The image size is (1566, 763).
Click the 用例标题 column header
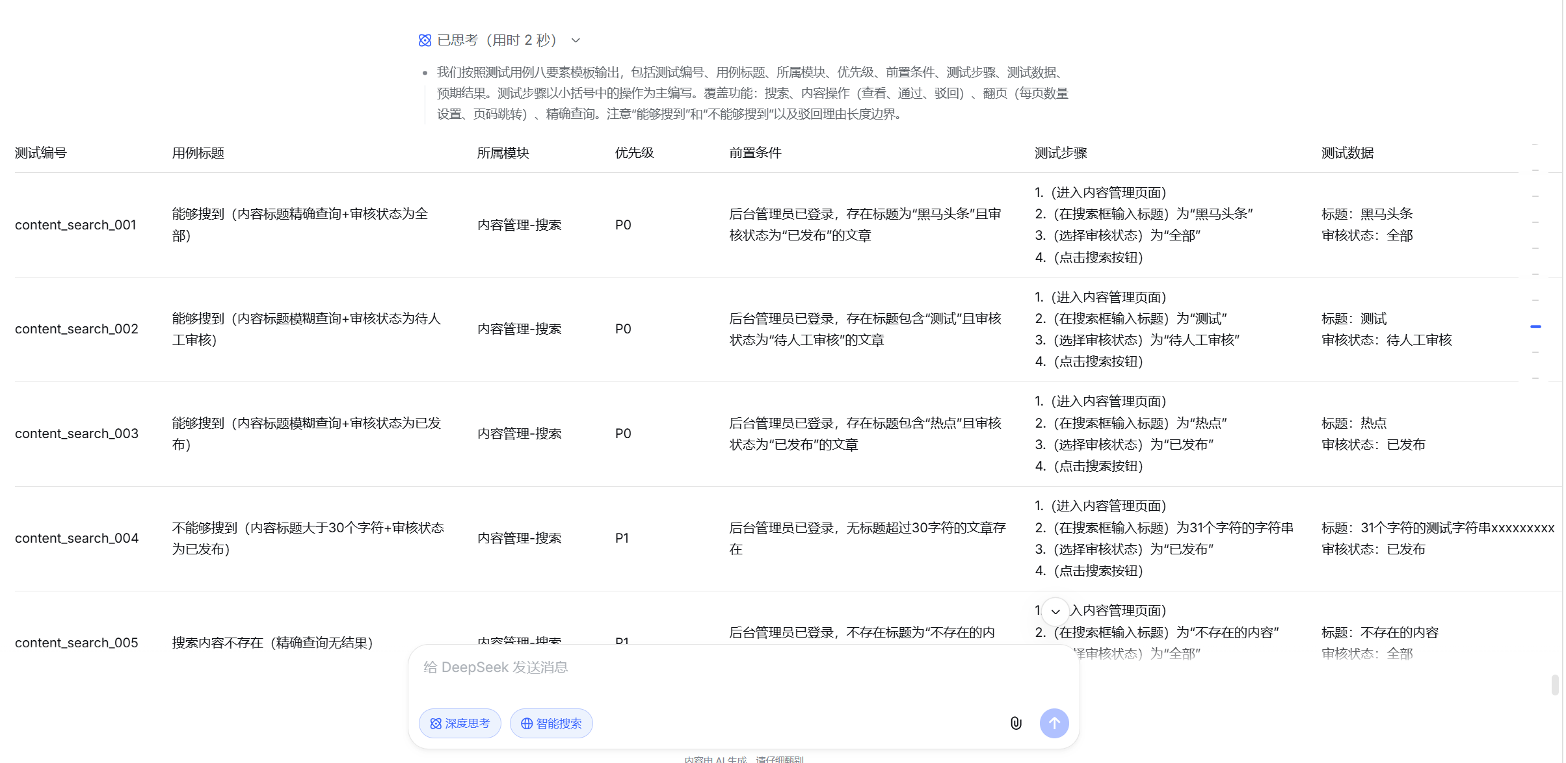point(198,153)
